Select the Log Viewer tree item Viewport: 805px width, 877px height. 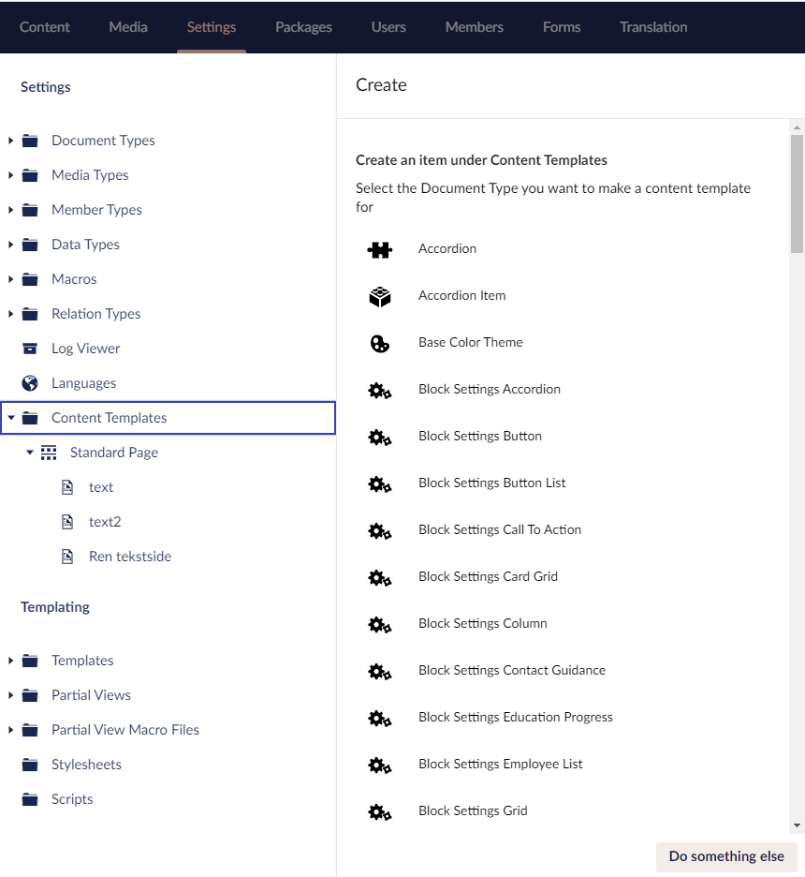85,349
